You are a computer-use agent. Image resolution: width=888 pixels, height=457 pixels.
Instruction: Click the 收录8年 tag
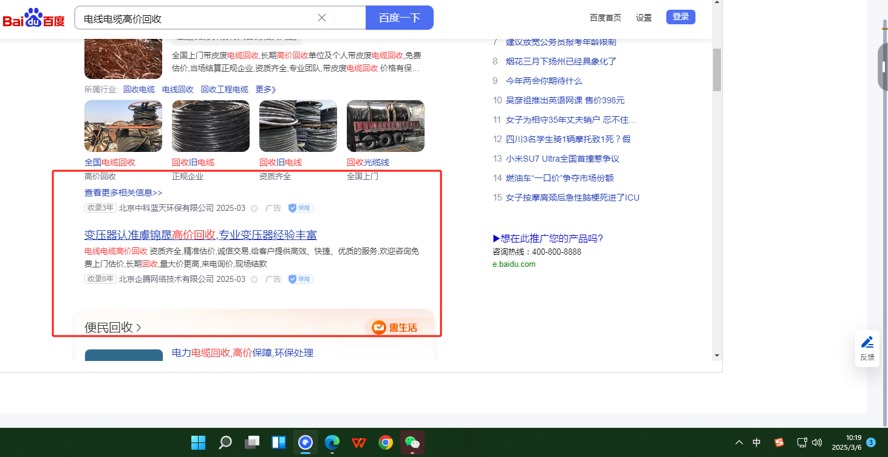[x=100, y=279]
